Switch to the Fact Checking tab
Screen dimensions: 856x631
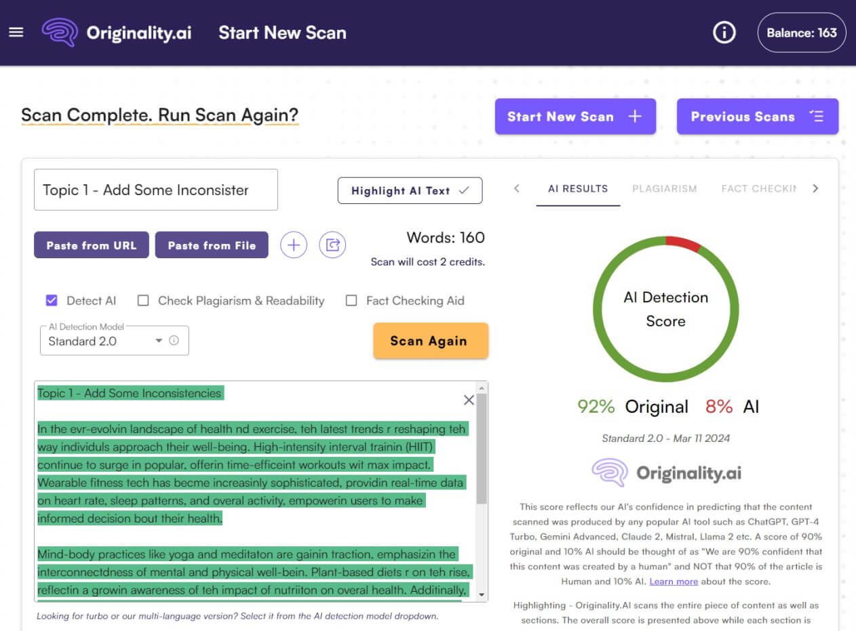(759, 188)
